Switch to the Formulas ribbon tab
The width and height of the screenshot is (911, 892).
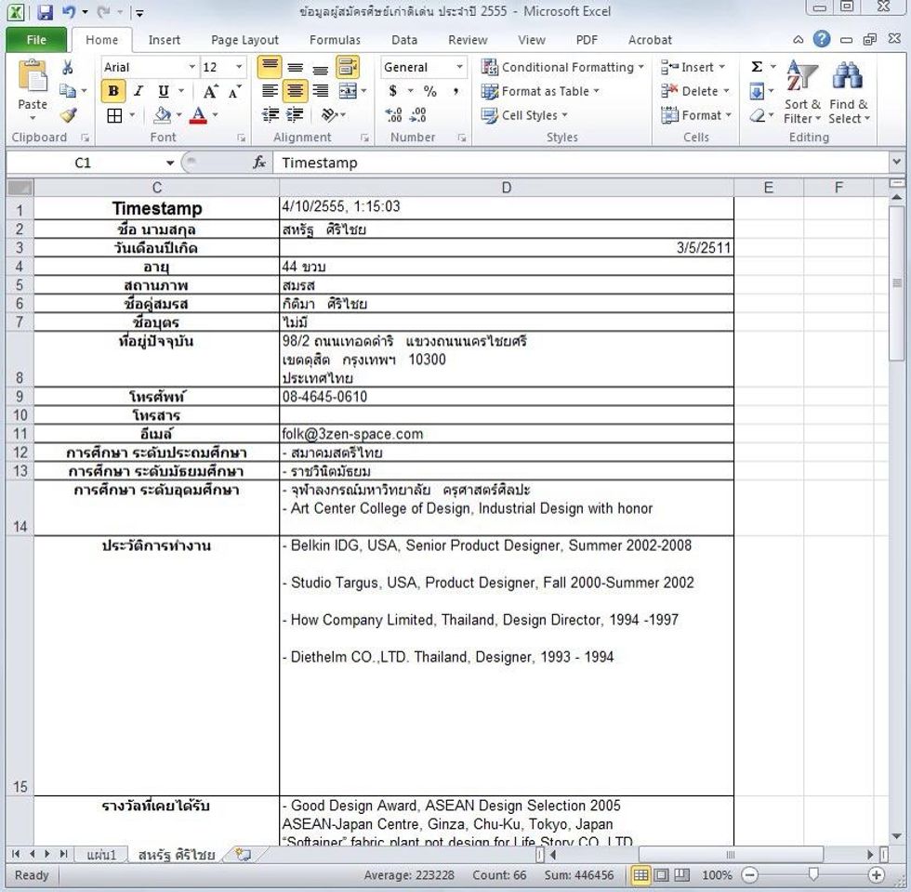(335, 40)
